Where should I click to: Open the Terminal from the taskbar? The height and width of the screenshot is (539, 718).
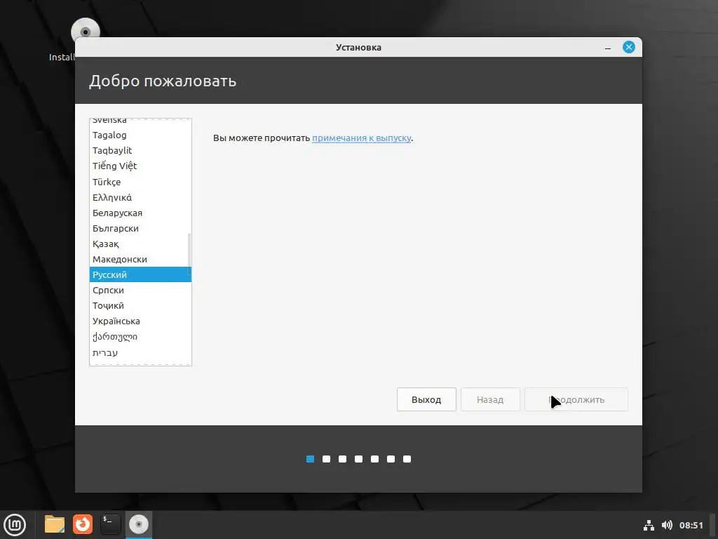point(110,524)
